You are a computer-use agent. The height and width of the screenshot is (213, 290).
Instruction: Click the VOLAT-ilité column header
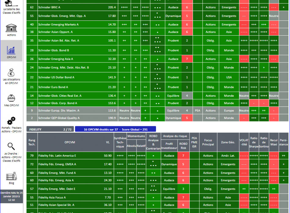[244, 142]
